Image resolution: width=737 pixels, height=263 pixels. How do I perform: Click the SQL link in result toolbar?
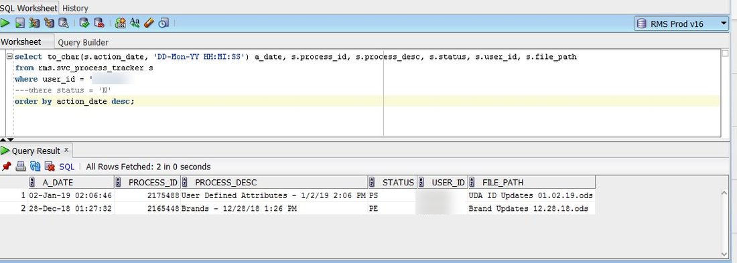click(x=67, y=167)
